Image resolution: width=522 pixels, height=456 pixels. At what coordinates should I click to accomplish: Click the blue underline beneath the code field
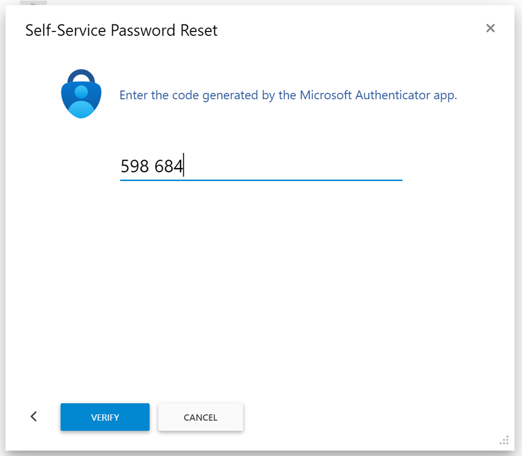click(x=260, y=179)
